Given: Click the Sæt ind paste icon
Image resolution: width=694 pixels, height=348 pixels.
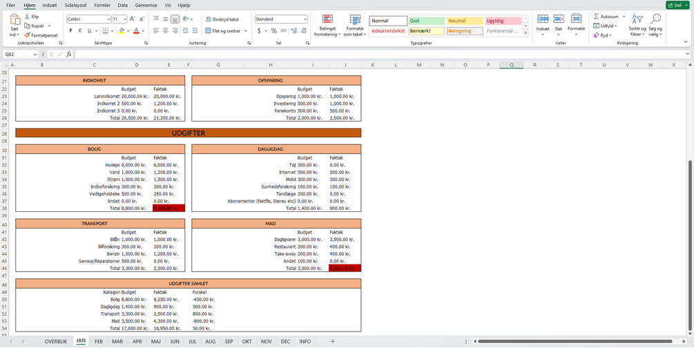Looking at the screenshot, I should pyautogui.click(x=15, y=20).
